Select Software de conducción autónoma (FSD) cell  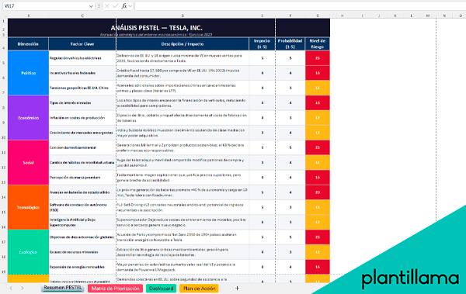[82, 207]
